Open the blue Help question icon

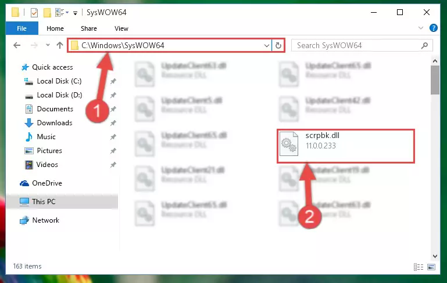pyautogui.click(x=433, y=28)
